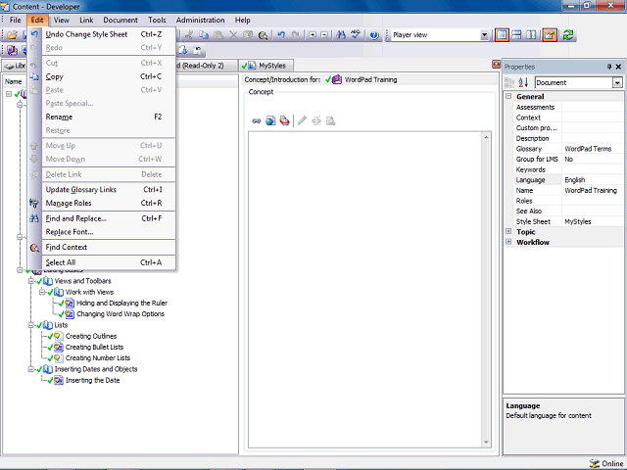Choose Copy from the Edit menu
This screenshot has width=627, height=470.
point(102,76)
